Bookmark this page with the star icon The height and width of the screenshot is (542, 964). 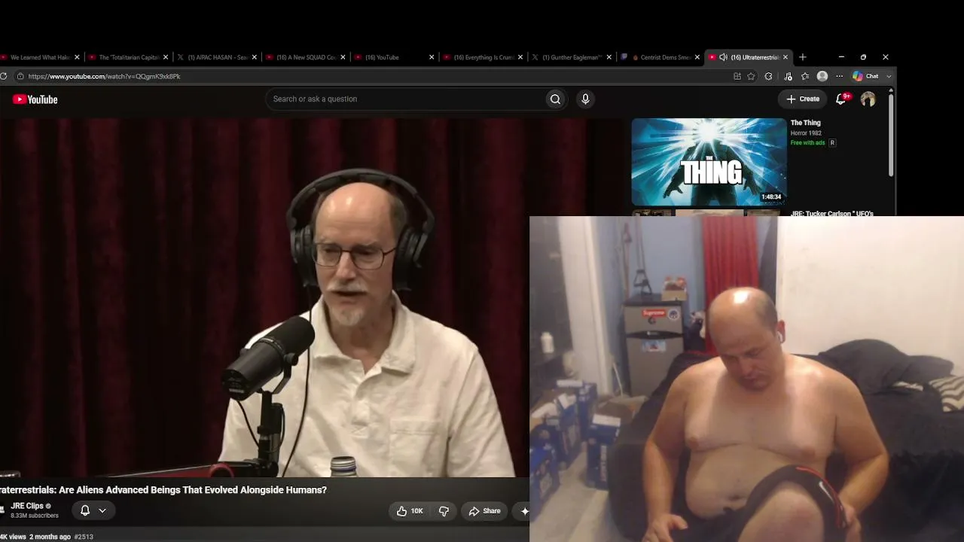[751, 76]
